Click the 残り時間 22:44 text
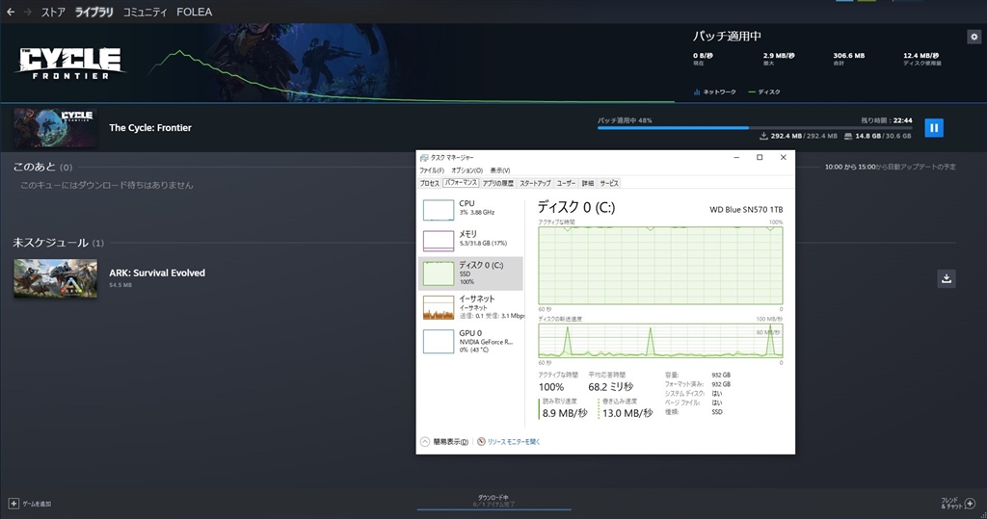 point(887,120)
